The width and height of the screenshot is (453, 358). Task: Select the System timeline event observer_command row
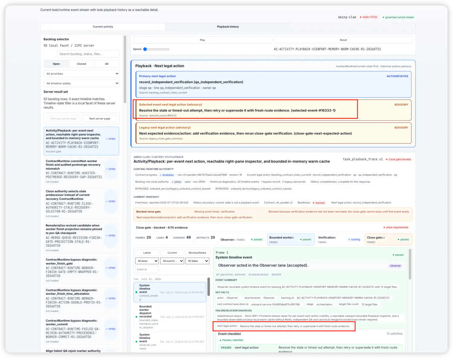coord(170,342)
